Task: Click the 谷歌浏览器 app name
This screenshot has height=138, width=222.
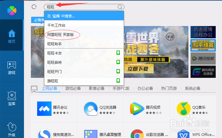Action: pyautogui.click(x=157, y=134)
